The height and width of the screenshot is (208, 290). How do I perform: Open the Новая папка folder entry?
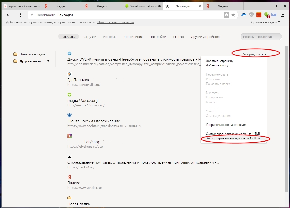pyautogui.click(x=79, y=204)
